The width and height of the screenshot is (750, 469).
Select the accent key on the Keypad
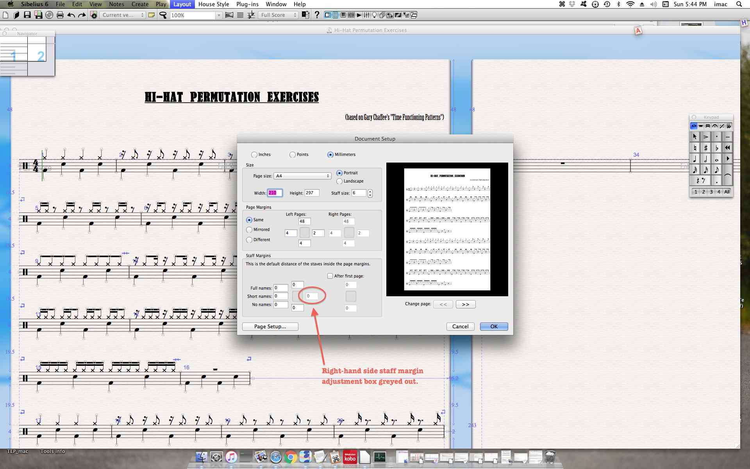click(705, 137)
